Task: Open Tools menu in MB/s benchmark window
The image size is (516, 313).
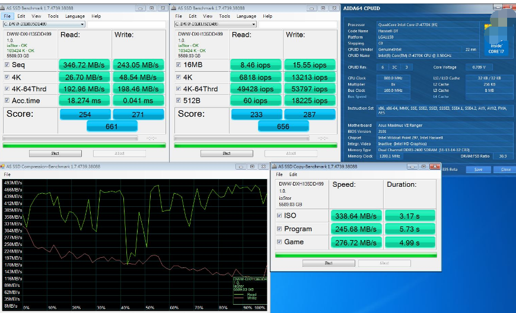Action: 53,16
